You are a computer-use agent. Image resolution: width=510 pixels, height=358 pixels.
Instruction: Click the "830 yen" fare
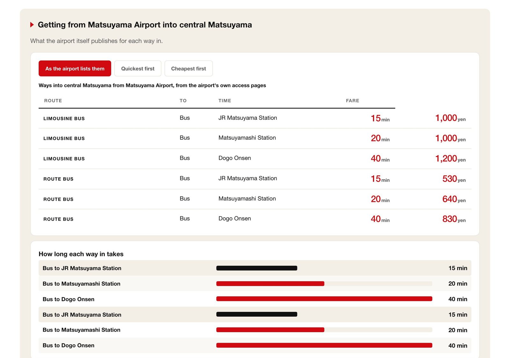pyautogui.click(x=454, y=219)
